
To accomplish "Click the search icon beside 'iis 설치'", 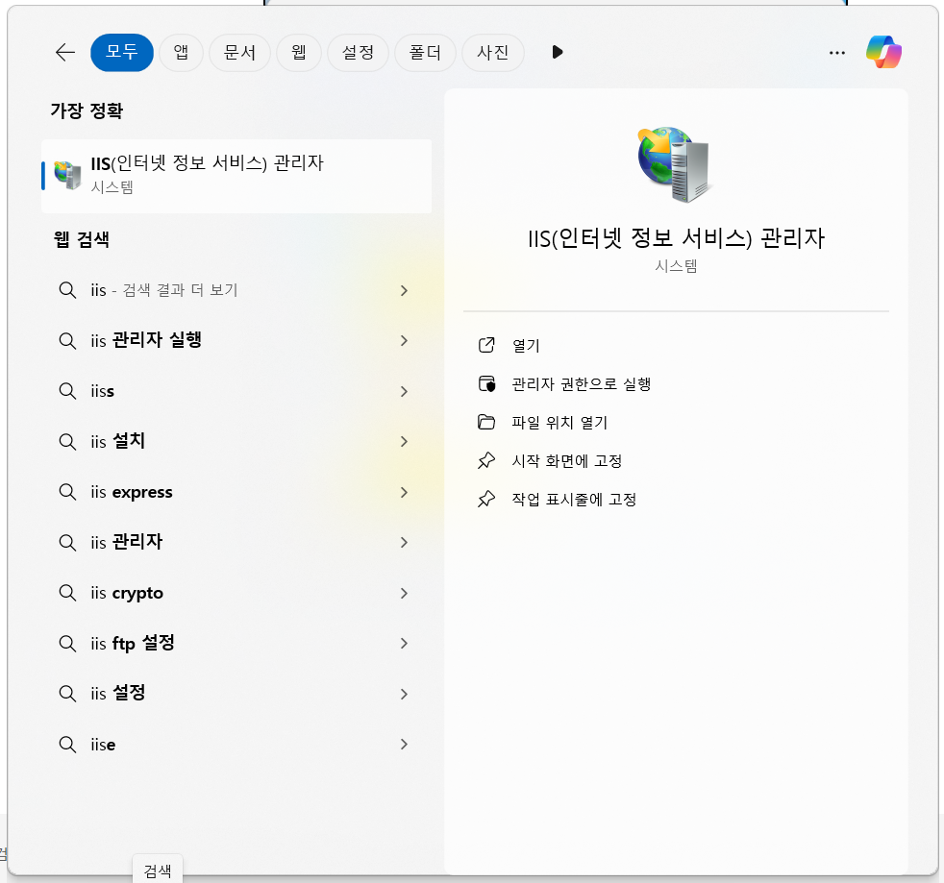I will pyautogui.click(x=67, y=442).
